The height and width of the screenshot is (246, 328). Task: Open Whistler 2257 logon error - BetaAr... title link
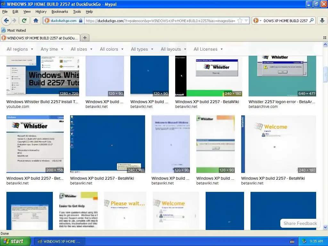[x=282, y=102]
